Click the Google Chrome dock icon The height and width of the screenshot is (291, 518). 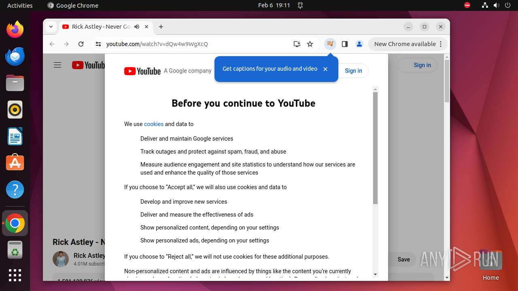(15, 223)
